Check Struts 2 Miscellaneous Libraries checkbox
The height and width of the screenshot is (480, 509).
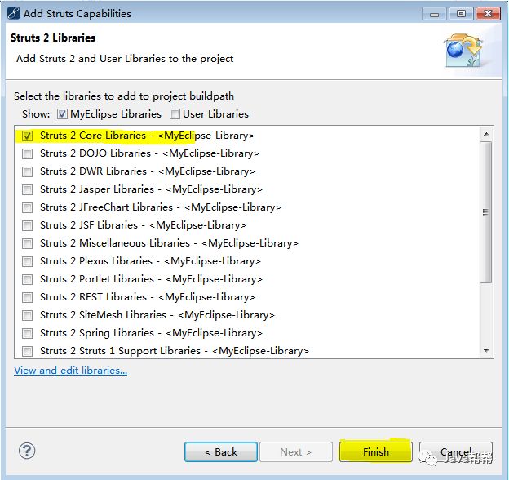click(x=27, y=243)
